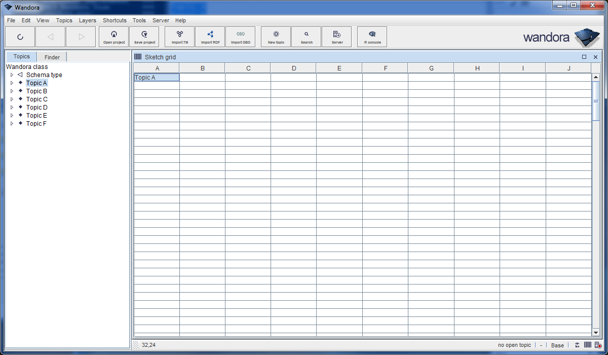Open the Search tool from the toolbar

click(306, 37)
